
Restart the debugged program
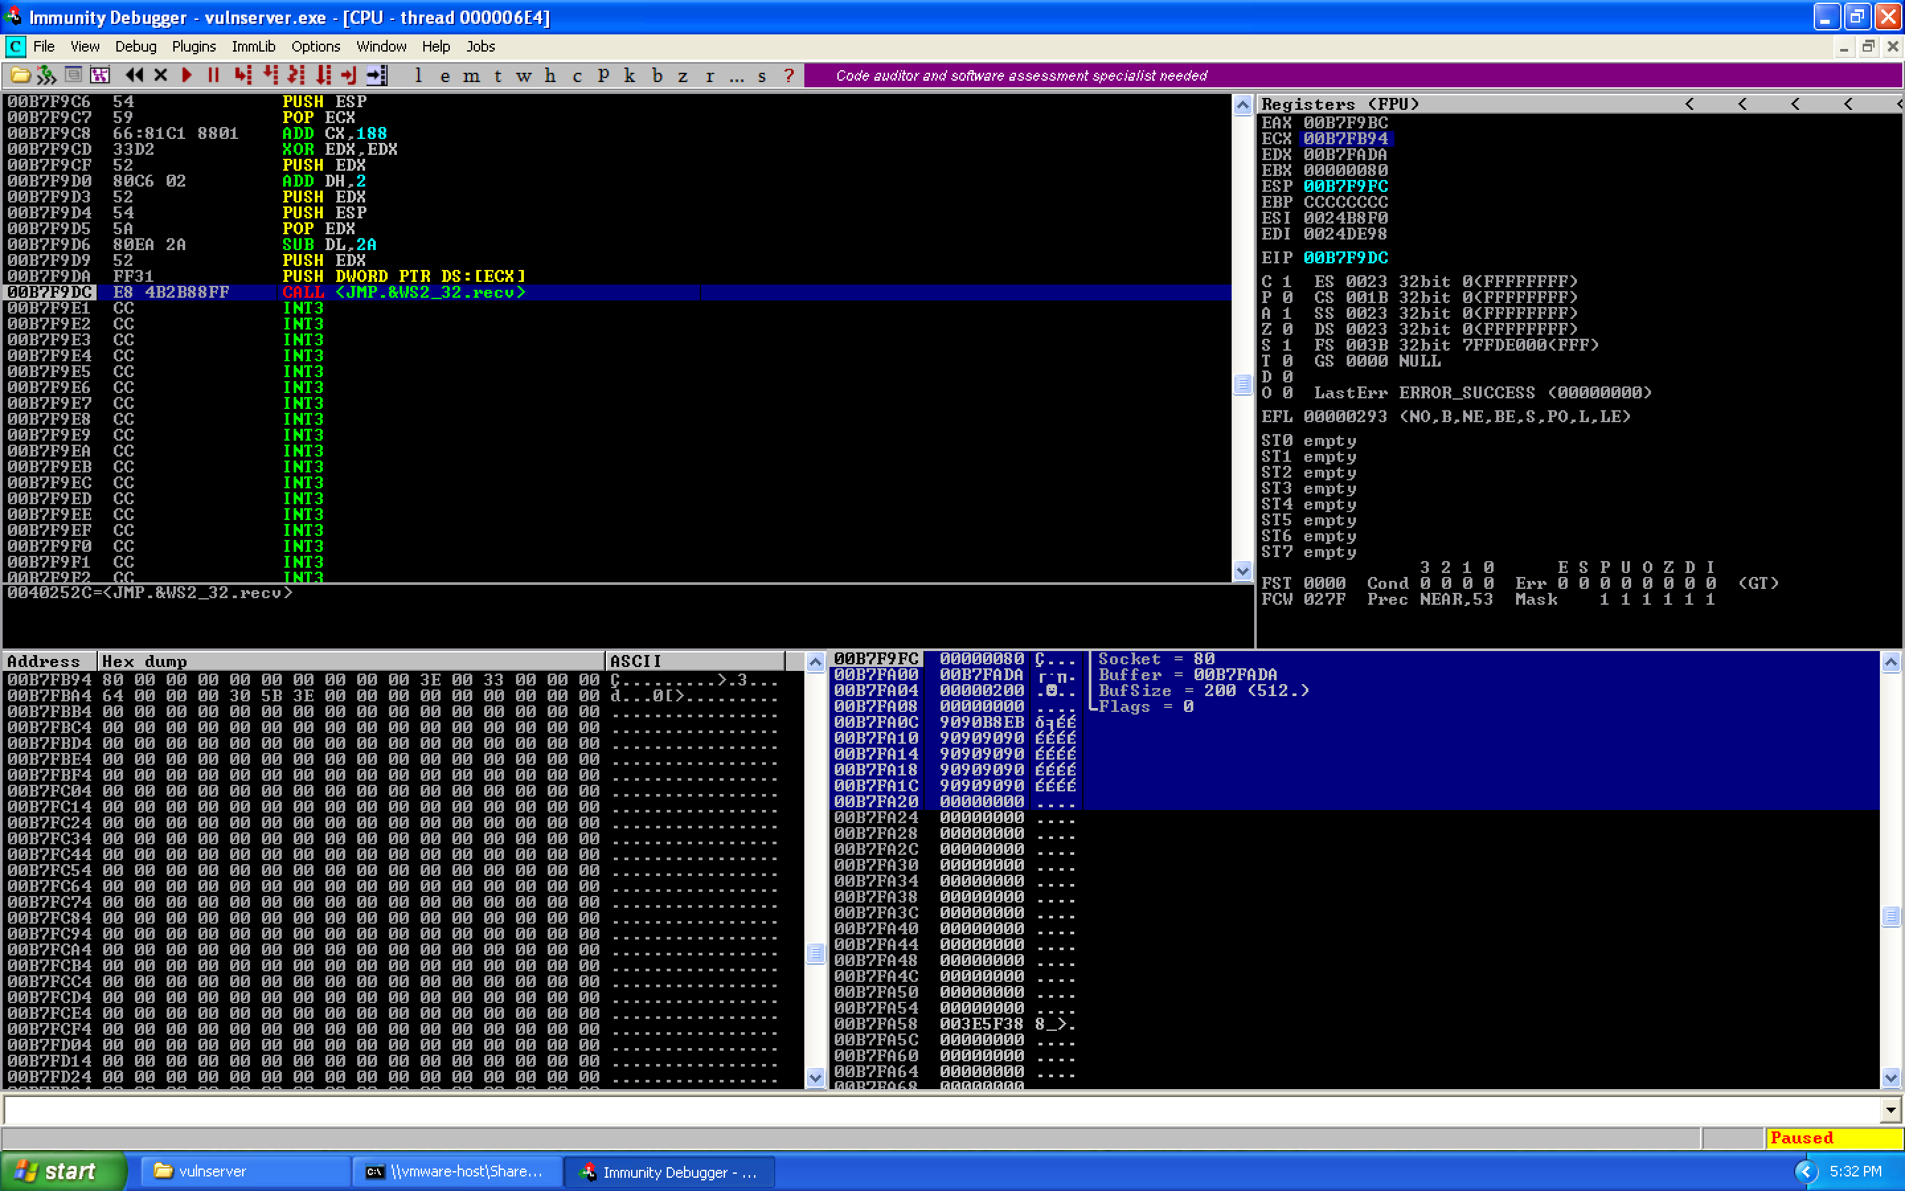coord(134,75)
